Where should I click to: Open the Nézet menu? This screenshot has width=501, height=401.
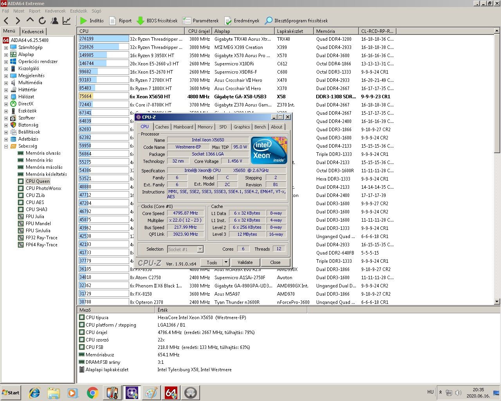pos(19,11)
